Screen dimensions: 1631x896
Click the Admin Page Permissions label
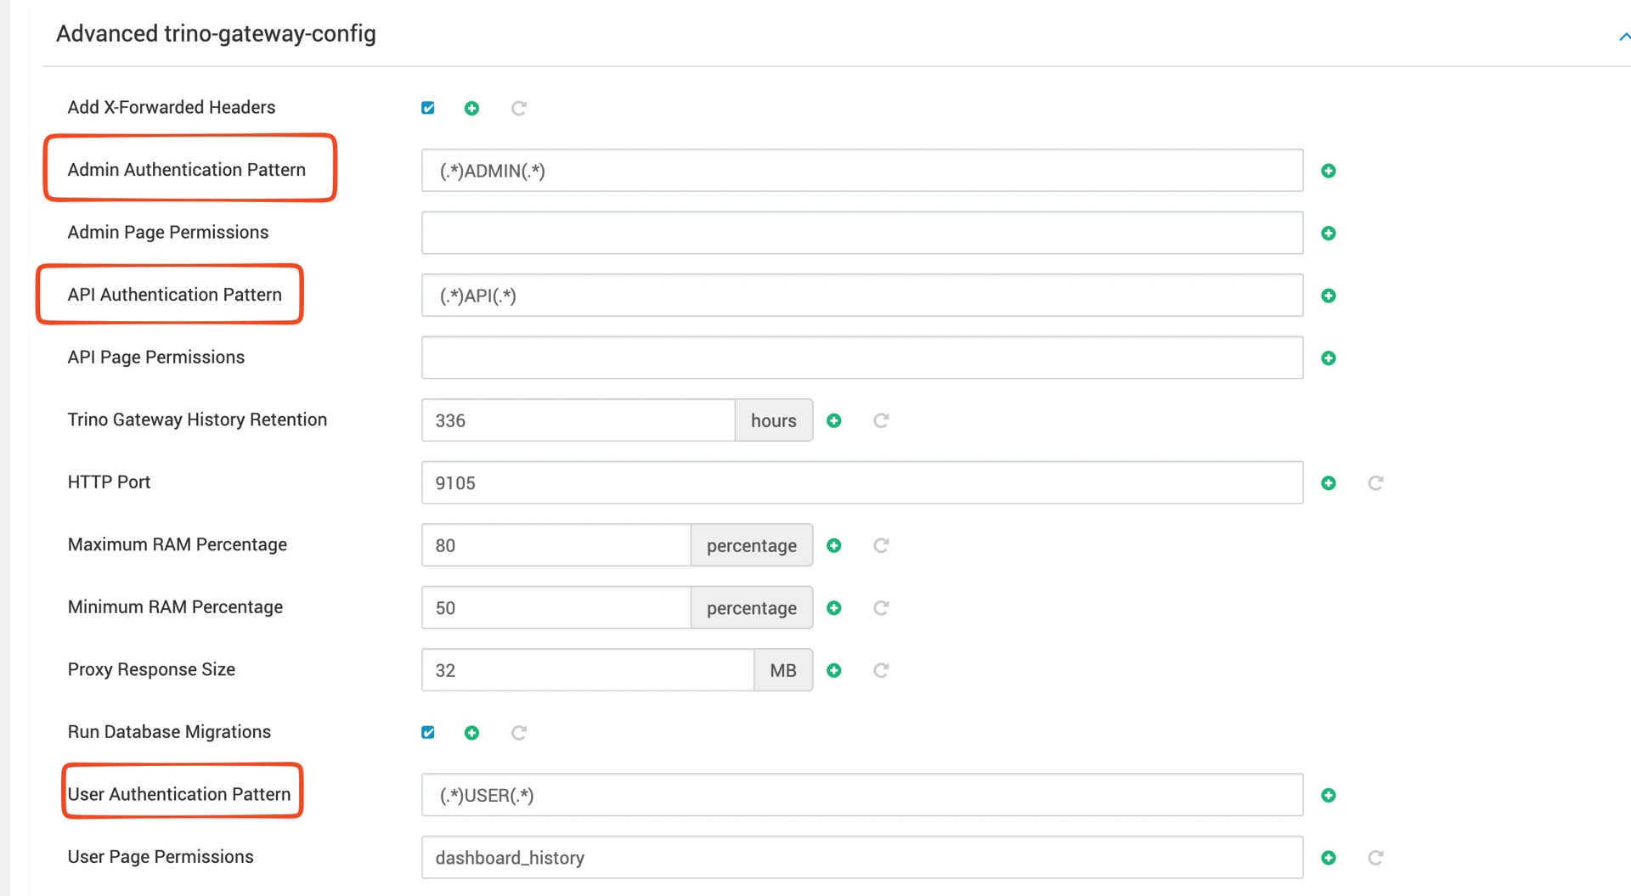point(168,232)
